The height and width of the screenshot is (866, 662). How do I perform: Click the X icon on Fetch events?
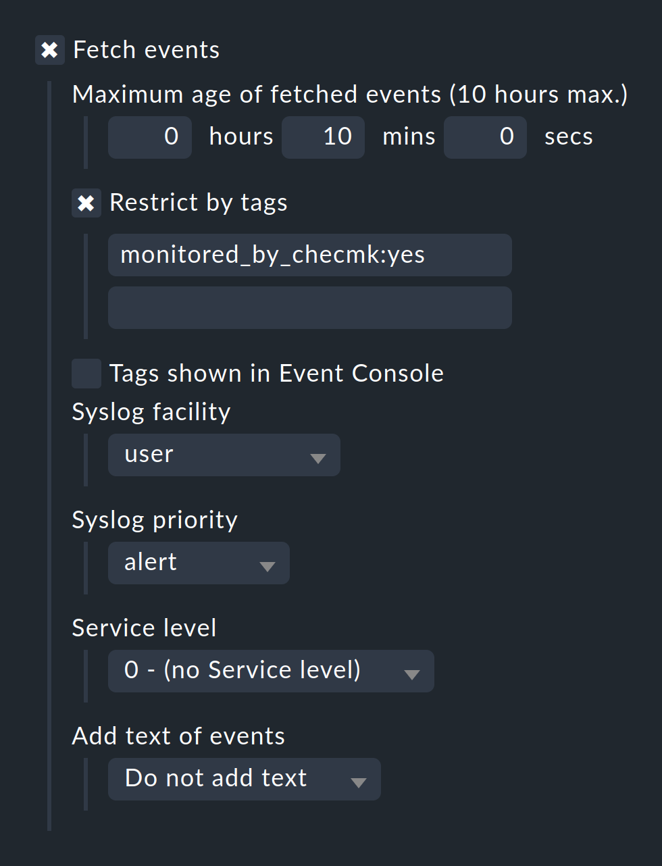50,50
